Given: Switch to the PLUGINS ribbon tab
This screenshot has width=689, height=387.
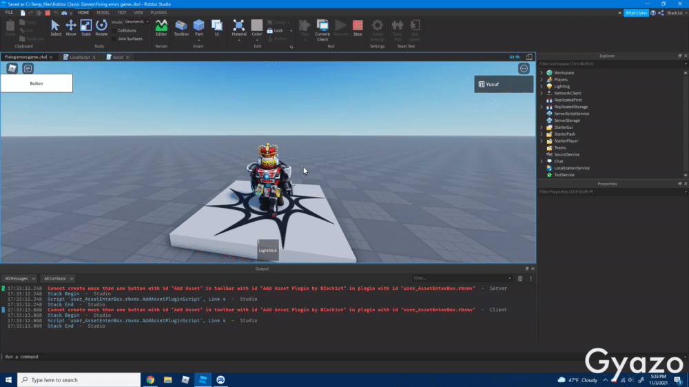Looking at the screenshot, I should point(158,12).
